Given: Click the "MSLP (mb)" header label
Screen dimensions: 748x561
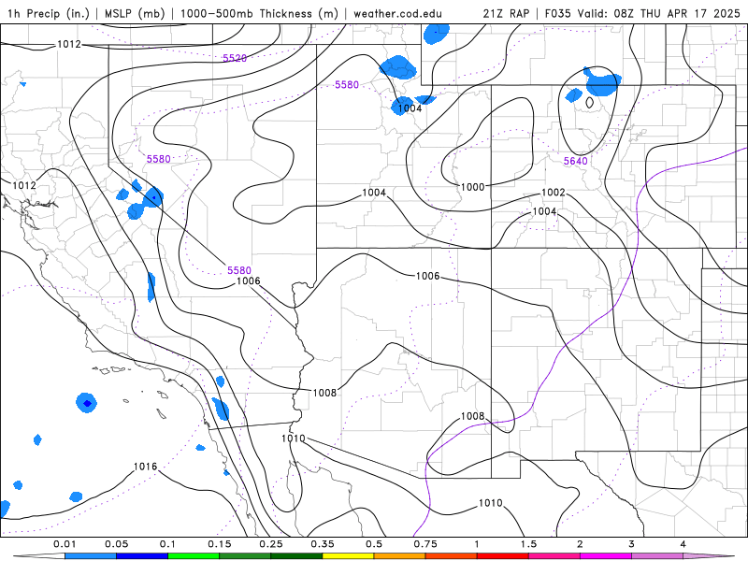Looking at the screenshot, I should click(135, 13).
